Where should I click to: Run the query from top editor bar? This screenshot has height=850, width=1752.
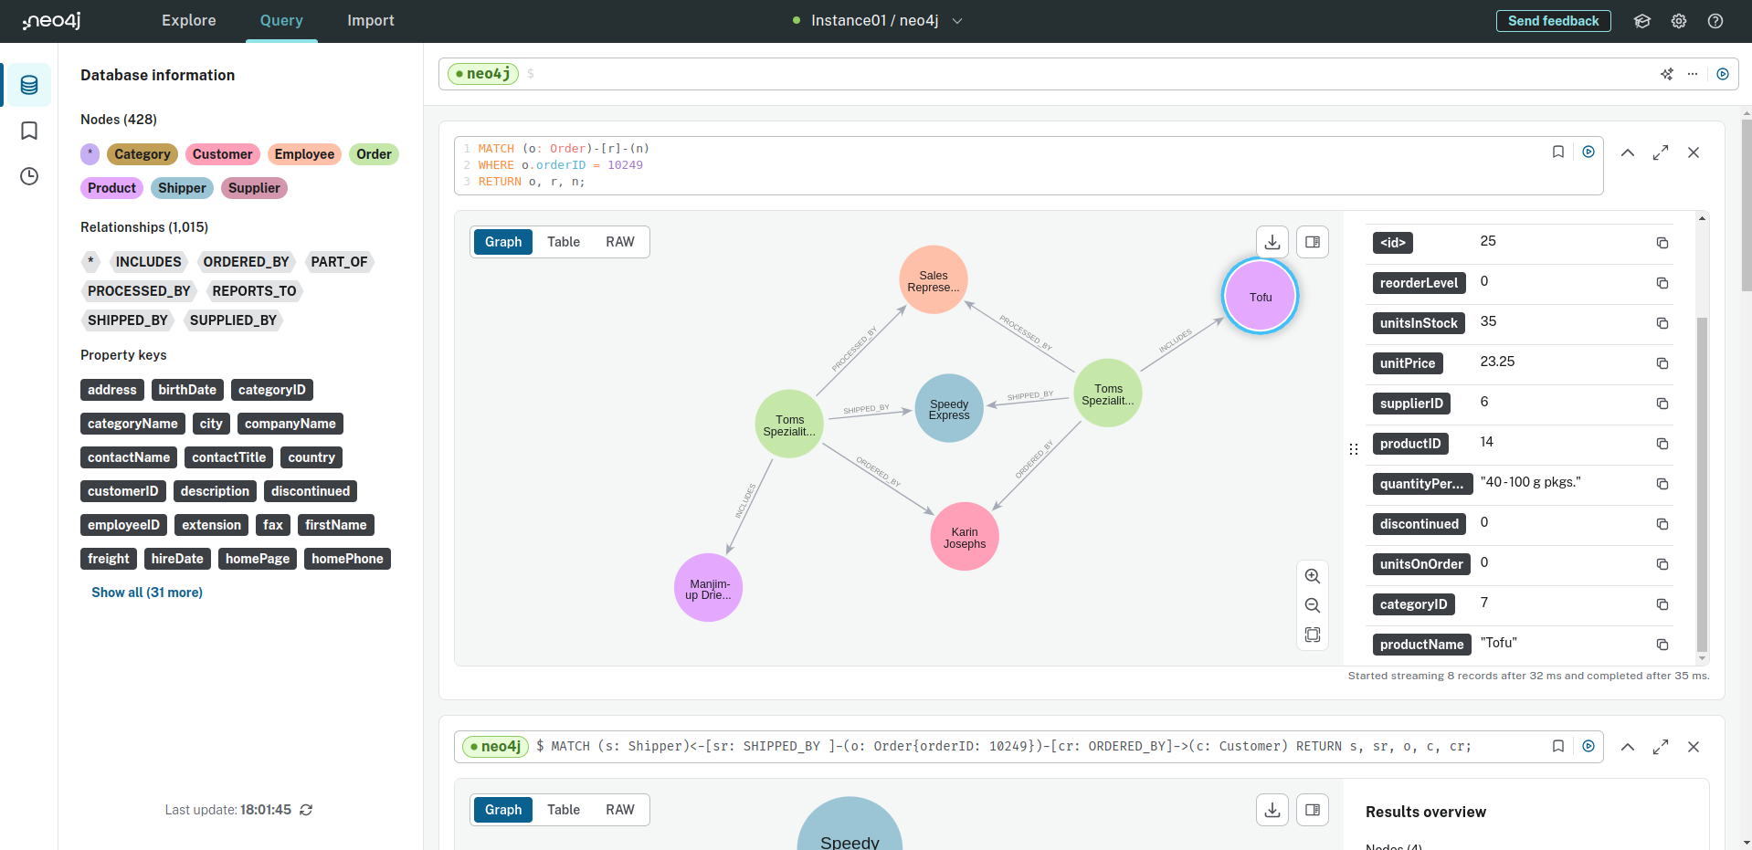[x=1723, y=74]
